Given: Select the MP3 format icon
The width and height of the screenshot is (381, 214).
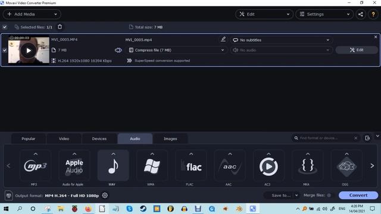Looking at the screenshot, I should [x=36, y=166].
